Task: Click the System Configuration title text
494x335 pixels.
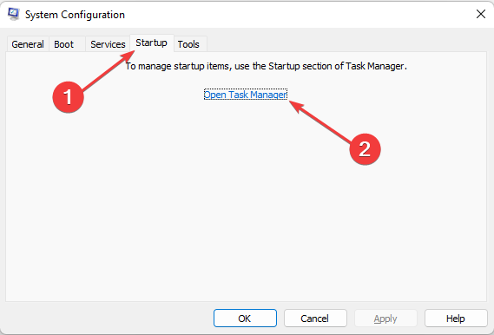Action: click(75, 15)
